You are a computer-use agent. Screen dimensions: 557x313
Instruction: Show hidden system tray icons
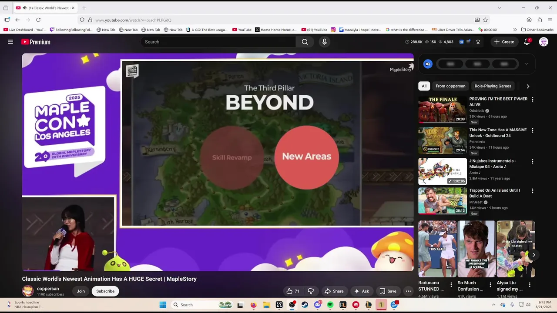(493, 305)
